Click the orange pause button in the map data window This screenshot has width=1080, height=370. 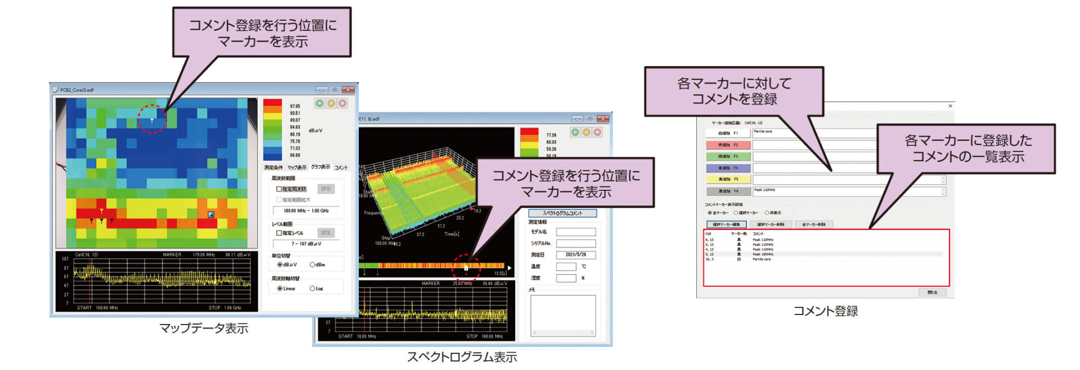pos(331,103)
